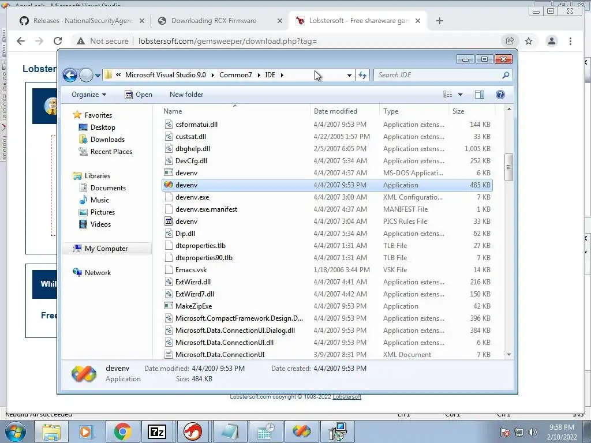
Task: Select Recent Places
Action: pyautogui.click(x=105, y=152)
